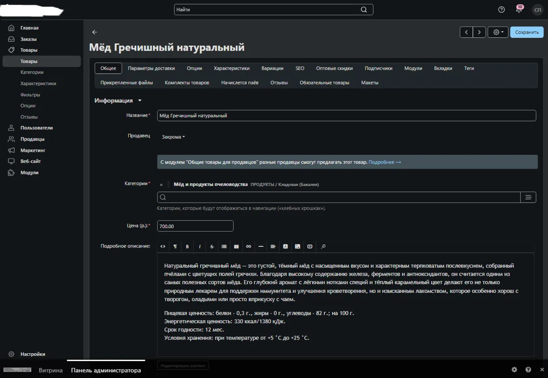Image resolution: width=548 pixels, height=378 pixels.
Task: Click the magic wand icon in editor toolbar
Action: tap(323, 246)
